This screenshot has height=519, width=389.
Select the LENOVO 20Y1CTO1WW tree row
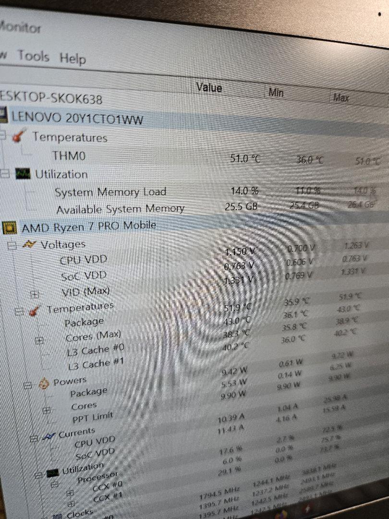(x=77, y=118)
